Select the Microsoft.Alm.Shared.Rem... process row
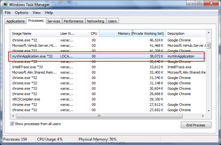The width and height of the screenshot is (221, 145). (108, 72)
